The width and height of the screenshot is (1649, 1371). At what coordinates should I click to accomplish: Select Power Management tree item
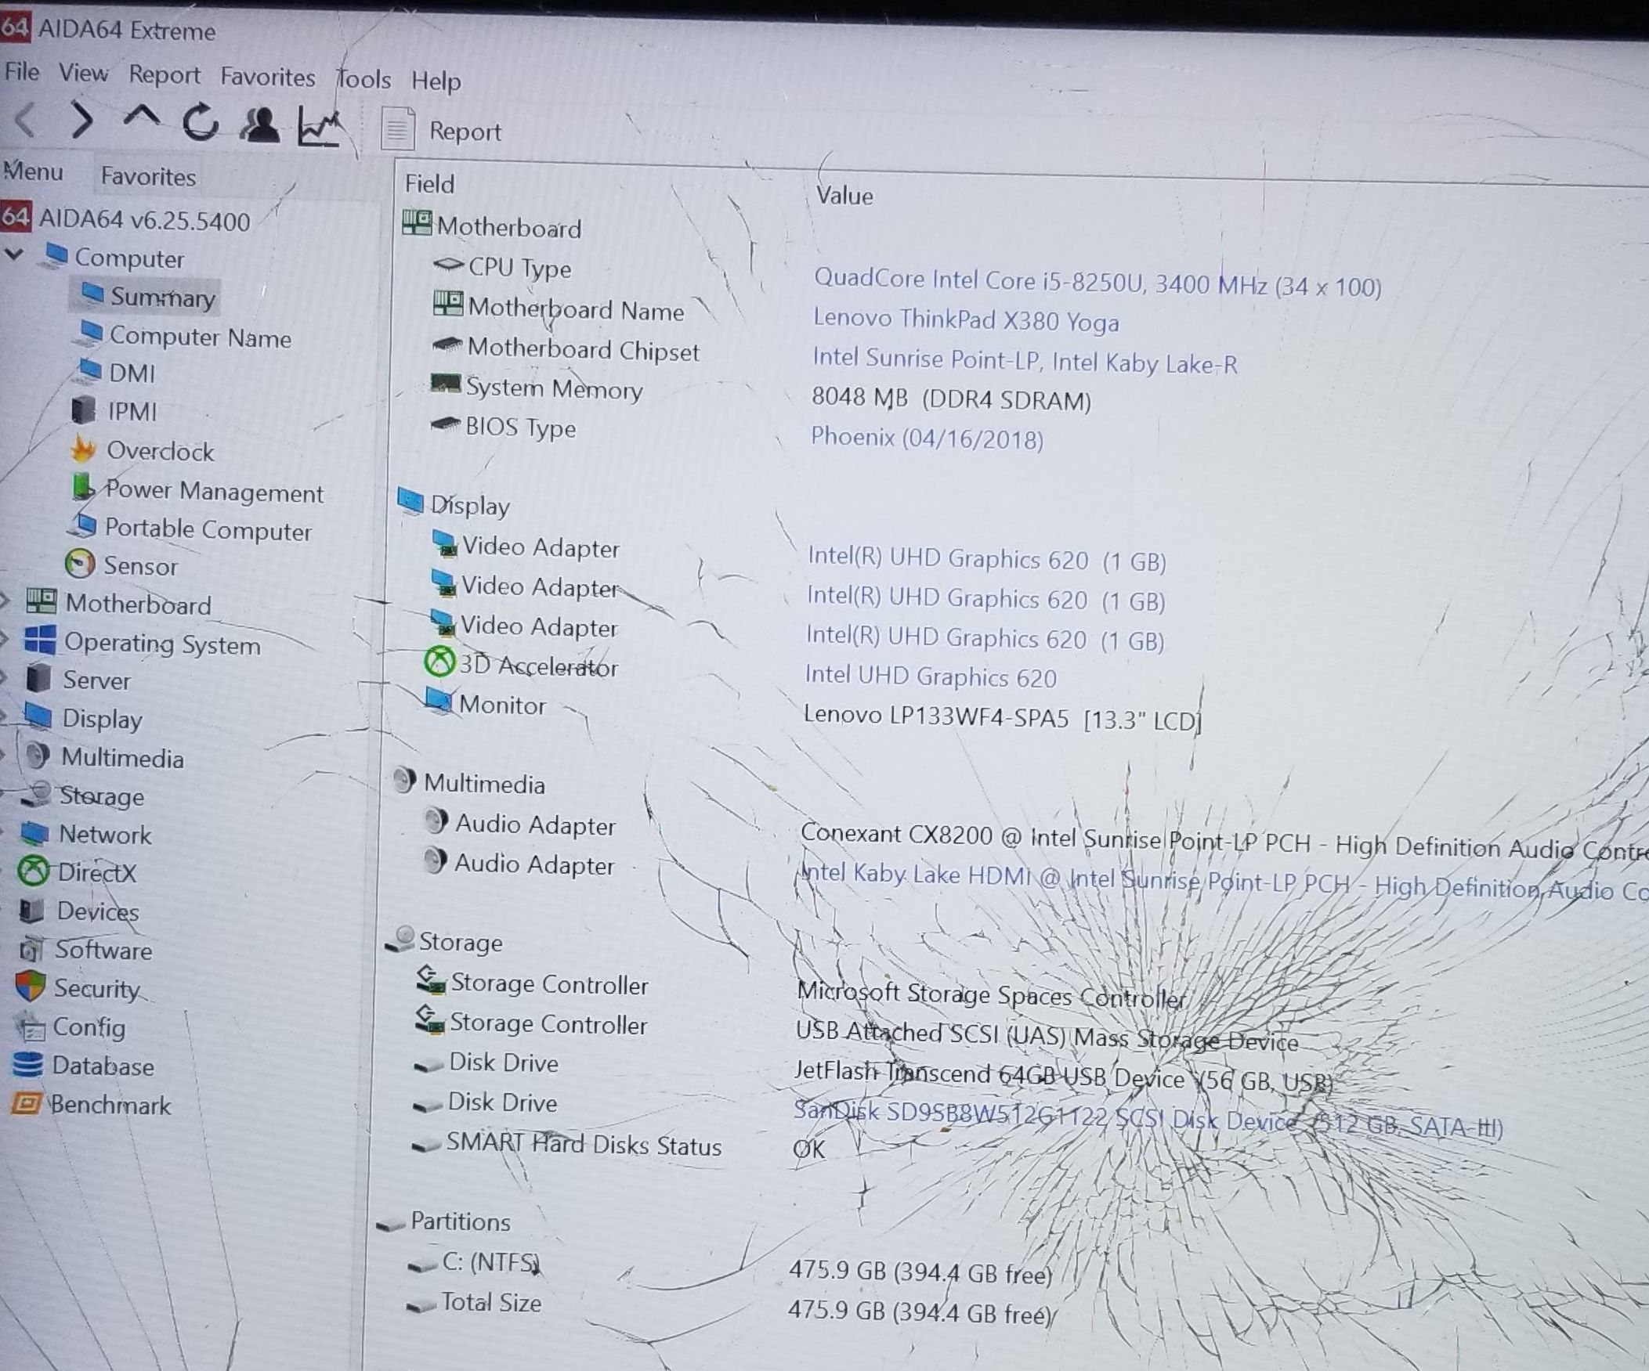214,492
